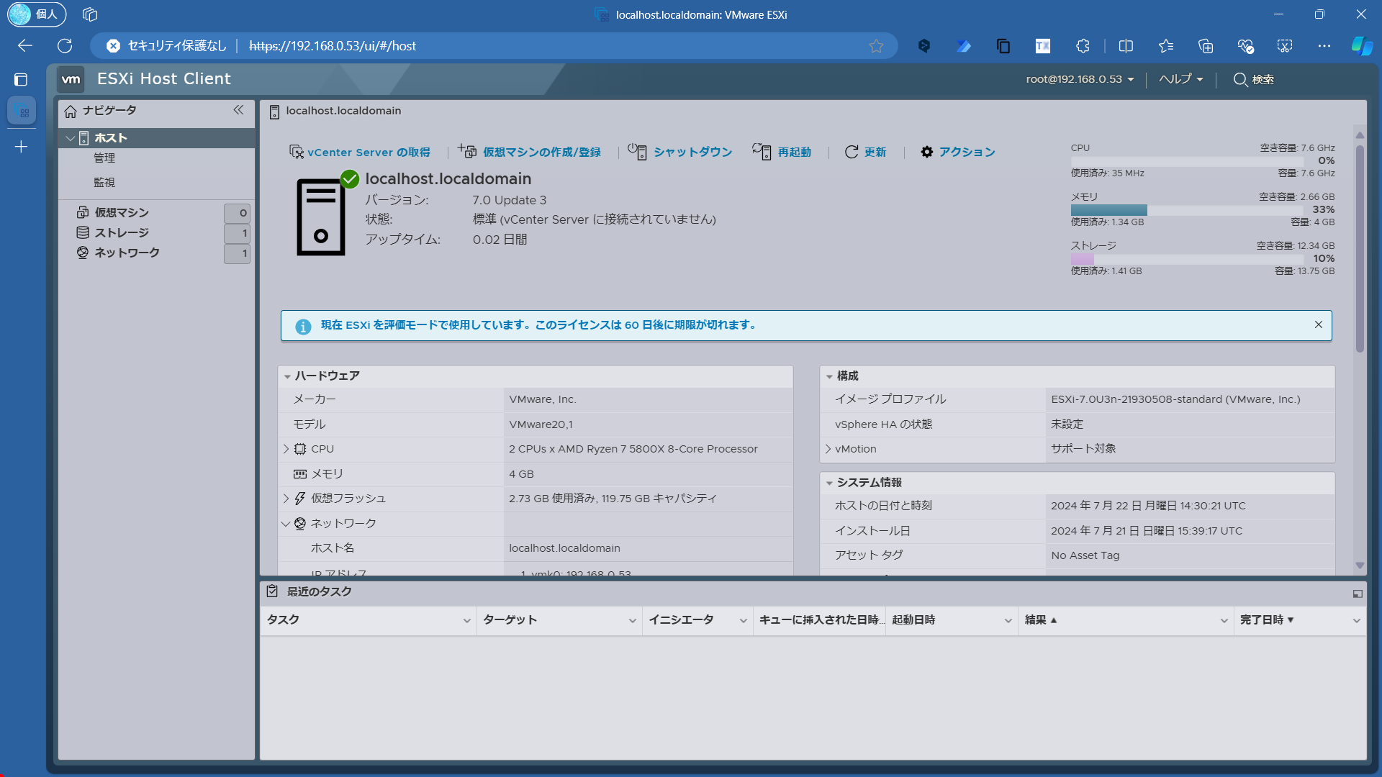Image resolution: width=1382 pixels, height=777 pixels.
Task: Open 監視 under the host node
Action: coord(104,182)
